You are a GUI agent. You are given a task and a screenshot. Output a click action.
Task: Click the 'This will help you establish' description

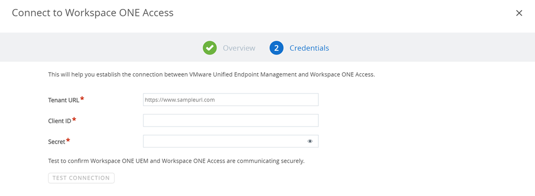coord(211,74)
